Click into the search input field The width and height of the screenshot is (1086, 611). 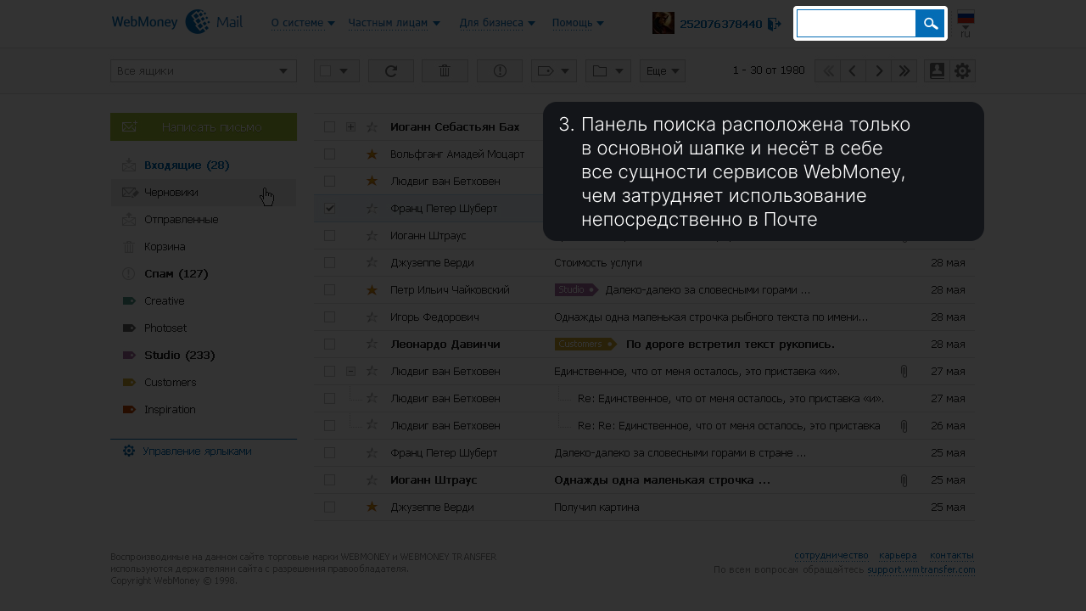tap(856, 24)
